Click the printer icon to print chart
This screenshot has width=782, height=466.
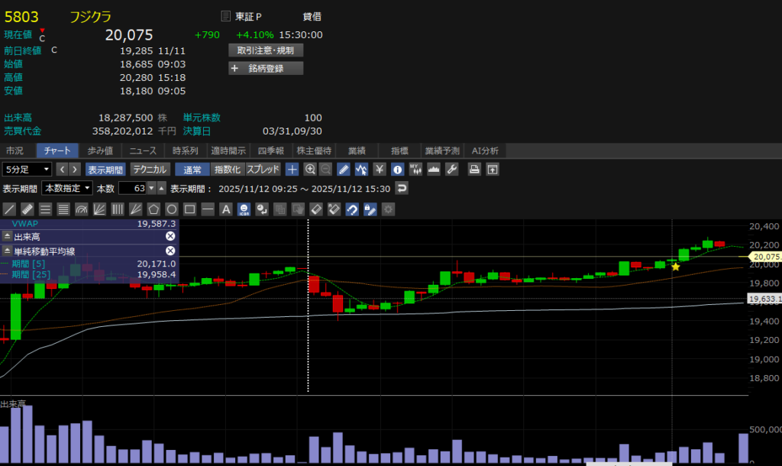tap(474, 170)
